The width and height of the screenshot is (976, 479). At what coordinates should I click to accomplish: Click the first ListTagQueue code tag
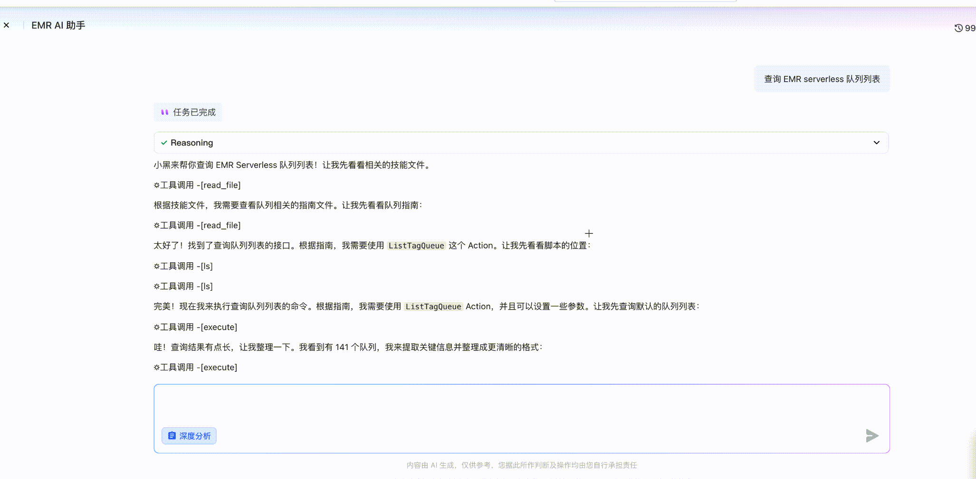[x=416, y=246]
